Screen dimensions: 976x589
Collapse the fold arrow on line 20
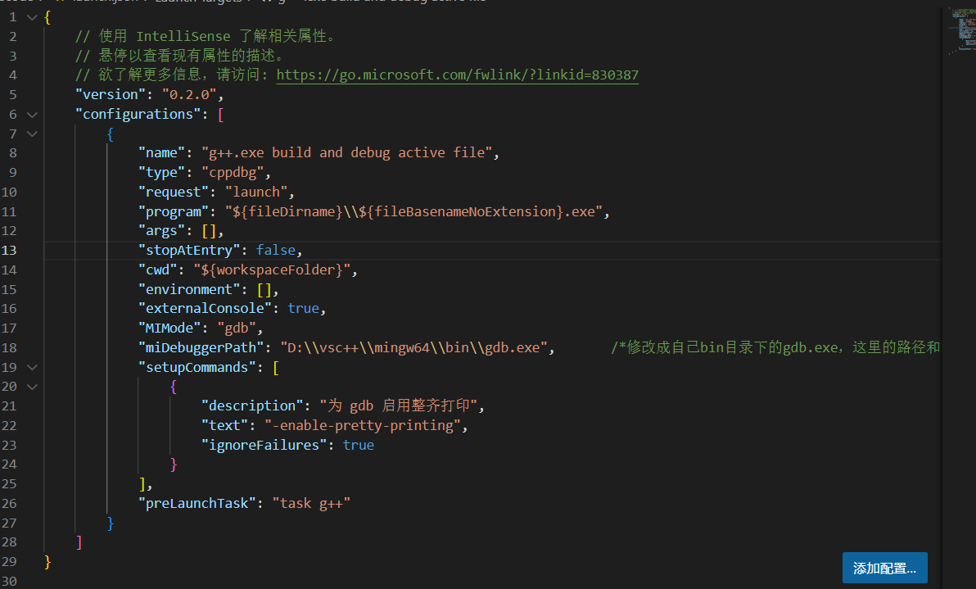[33, 387]
